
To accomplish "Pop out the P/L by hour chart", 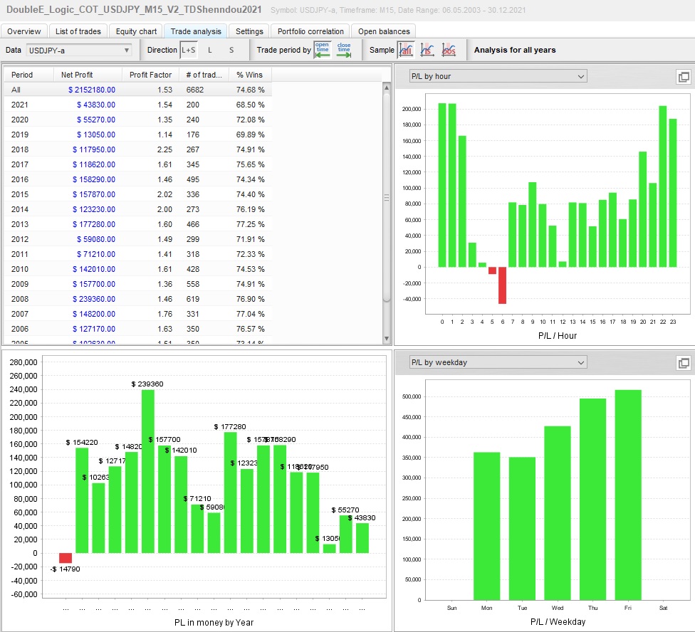I will pyautogui.click(x=683, y=77).
